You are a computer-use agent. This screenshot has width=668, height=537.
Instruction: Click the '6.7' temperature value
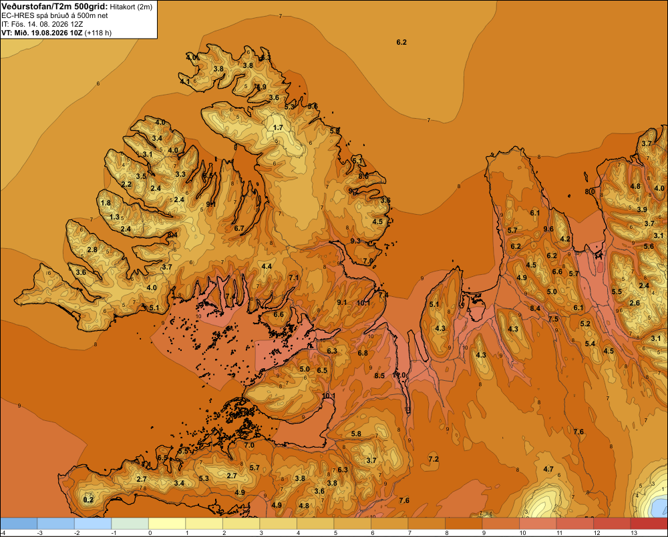(239, 229)
